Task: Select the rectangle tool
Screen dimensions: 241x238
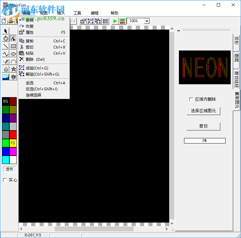Action: (x=13, y=46)
